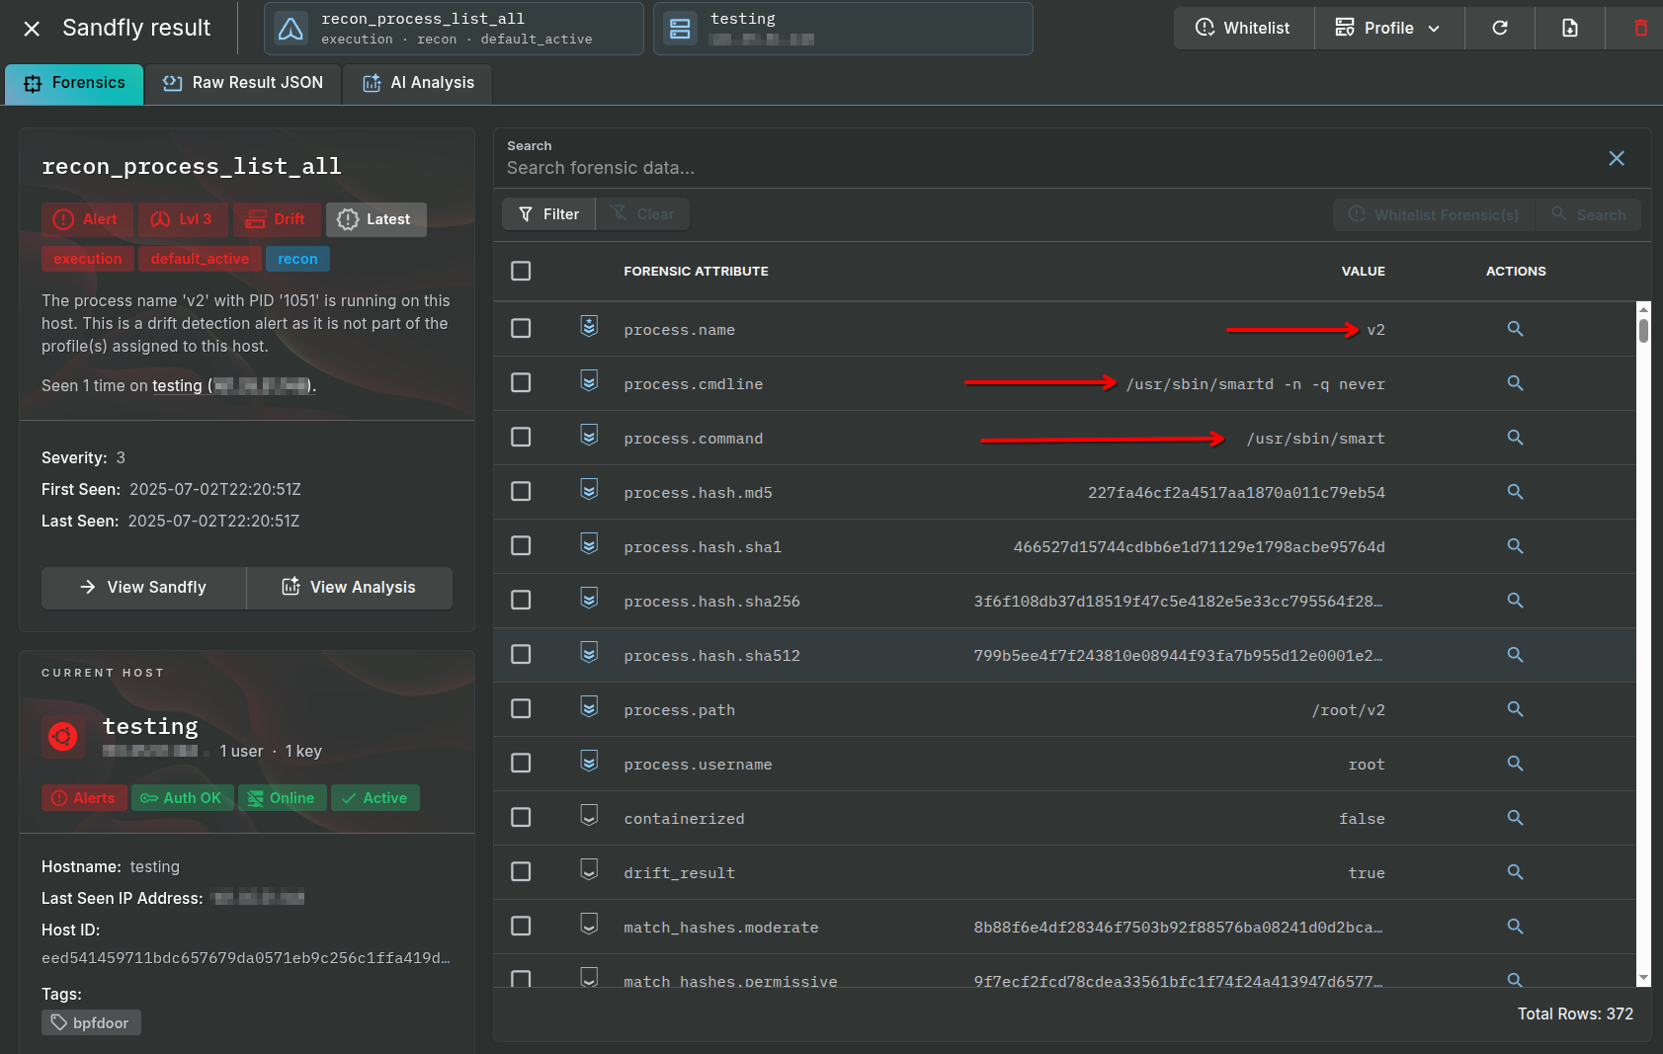
Task: Click the Latest status badge
Action: pos(375,219)
